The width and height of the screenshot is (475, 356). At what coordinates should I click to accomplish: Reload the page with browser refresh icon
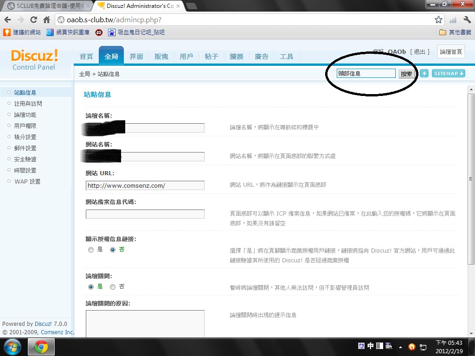(33, 20)
